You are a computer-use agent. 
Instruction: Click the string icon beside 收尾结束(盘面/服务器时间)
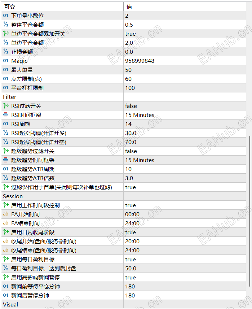click(5, 250)
